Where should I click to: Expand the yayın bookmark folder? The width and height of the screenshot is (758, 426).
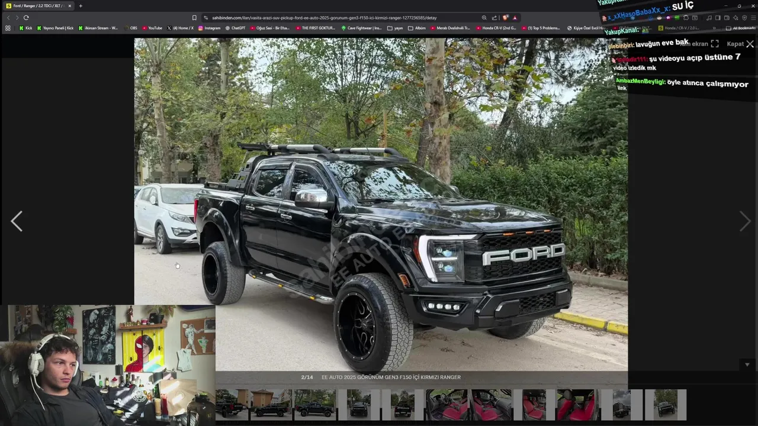point(395,28)
